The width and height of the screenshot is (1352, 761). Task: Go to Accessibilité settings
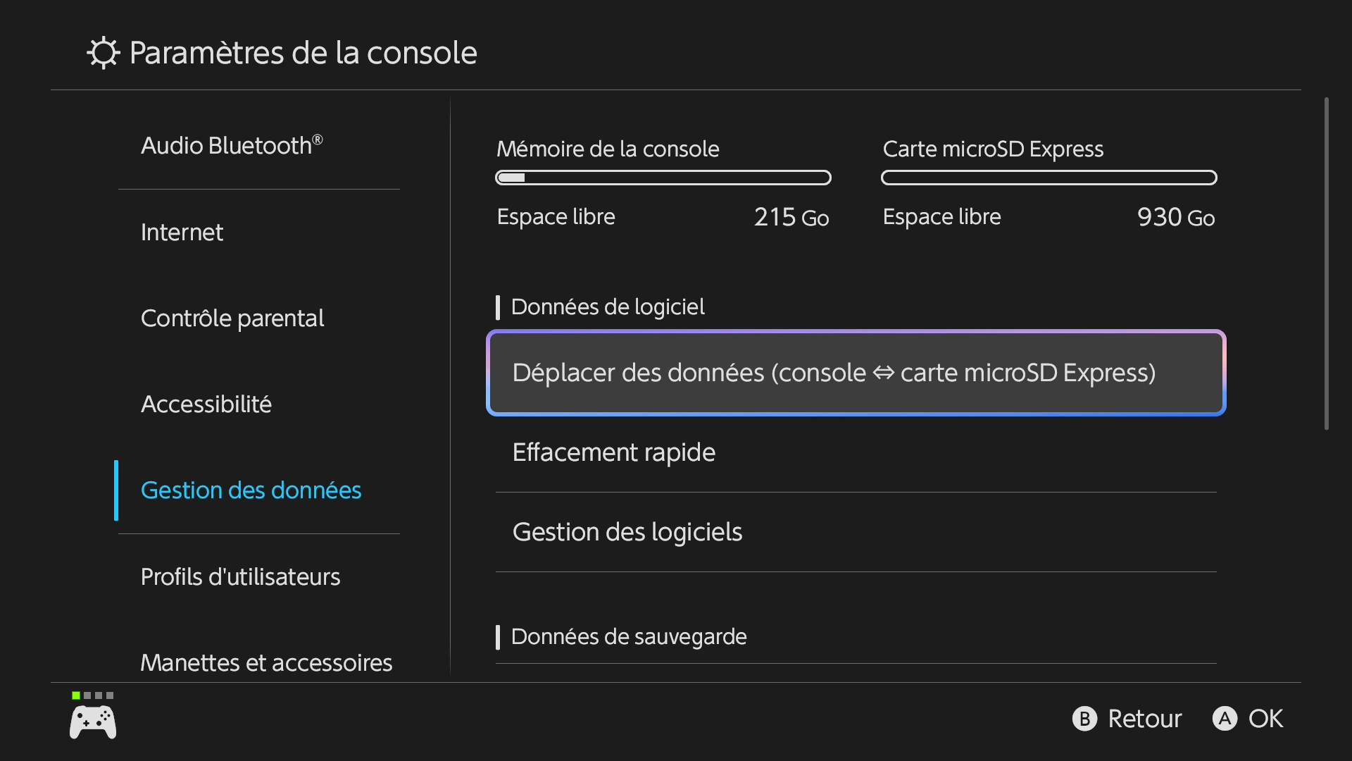point(206,404)
